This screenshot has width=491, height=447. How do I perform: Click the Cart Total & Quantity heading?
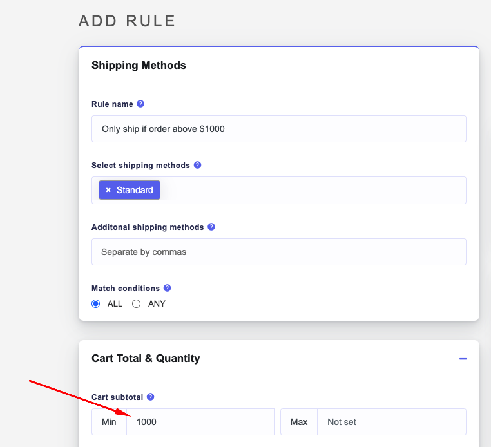click(x=146, y=358)
